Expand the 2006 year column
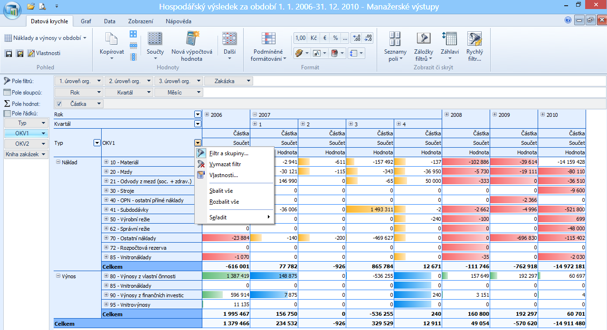The width and height of the screenshot is (607, 330). click(207, 114)
